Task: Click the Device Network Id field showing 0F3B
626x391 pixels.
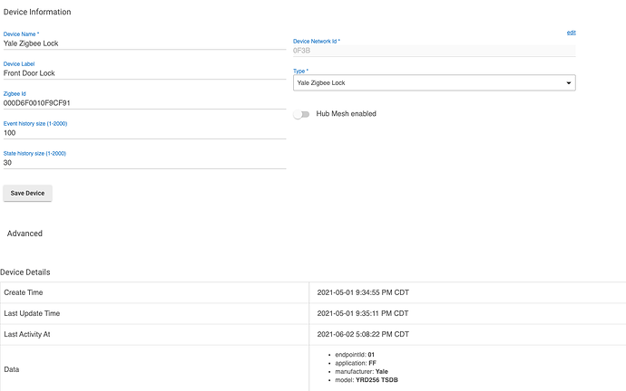Action: (x=434, y=51)
